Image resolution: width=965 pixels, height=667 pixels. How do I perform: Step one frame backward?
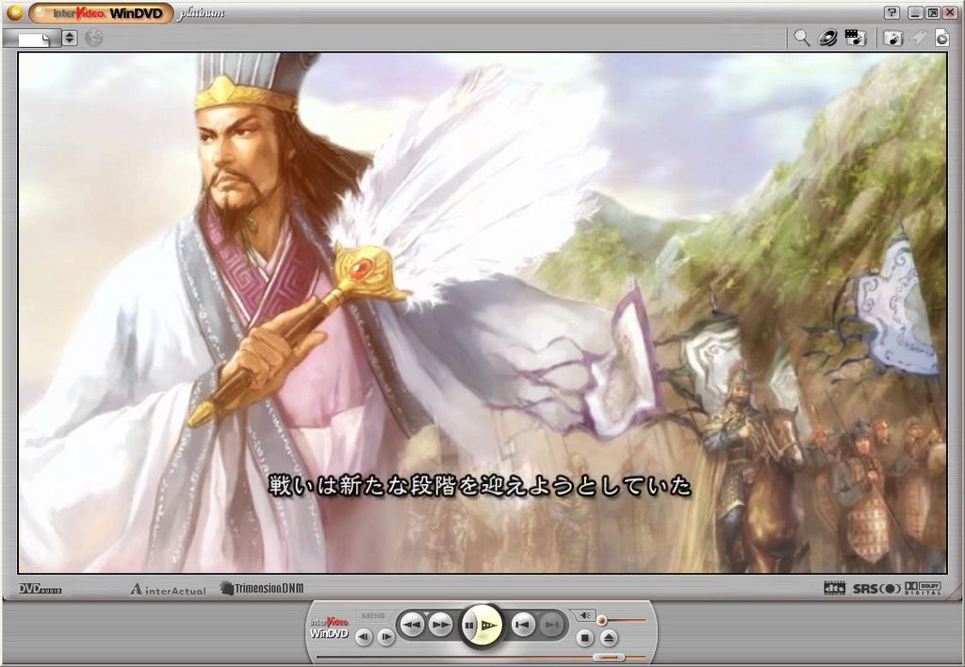(364, 637)
